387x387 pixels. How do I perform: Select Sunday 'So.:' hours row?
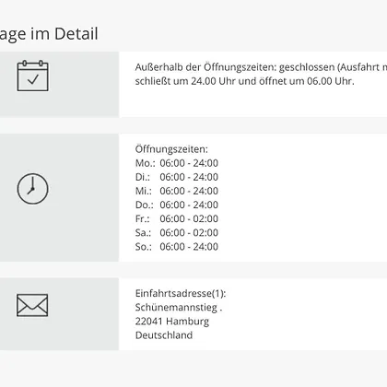click(177, 247)
